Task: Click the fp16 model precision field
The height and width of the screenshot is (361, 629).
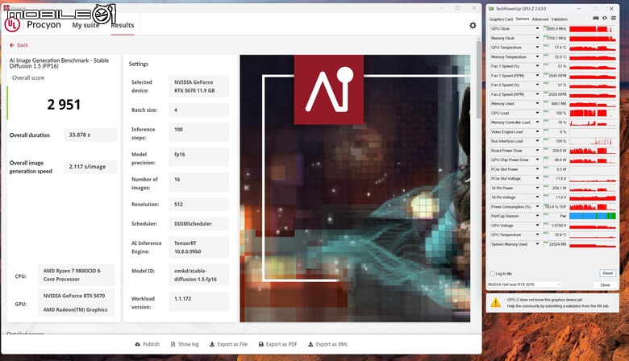Action: tap(198, 157)
